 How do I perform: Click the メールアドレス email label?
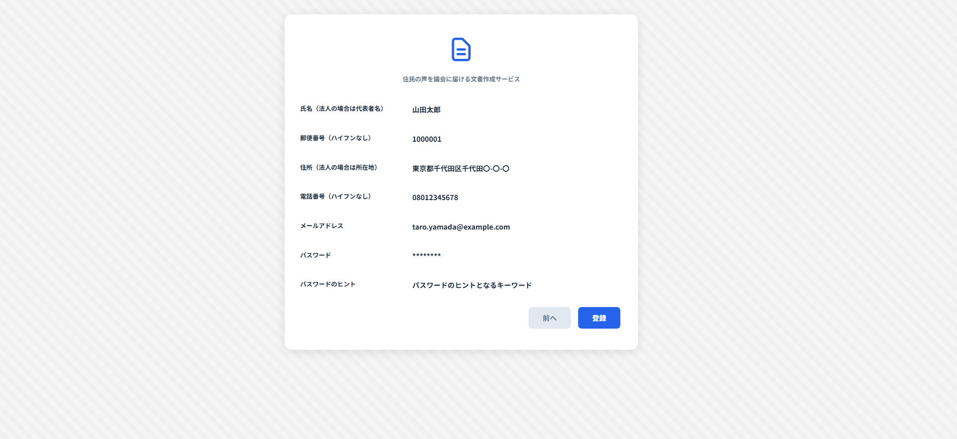(321, 226)
